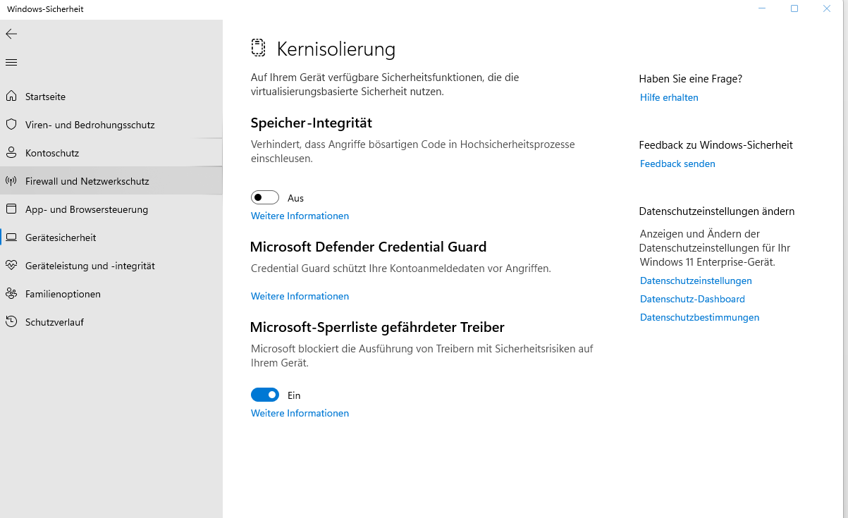848x518 pixels.
Task: Click the Datenschutzeinstellungen link
Action: point(696,281)
